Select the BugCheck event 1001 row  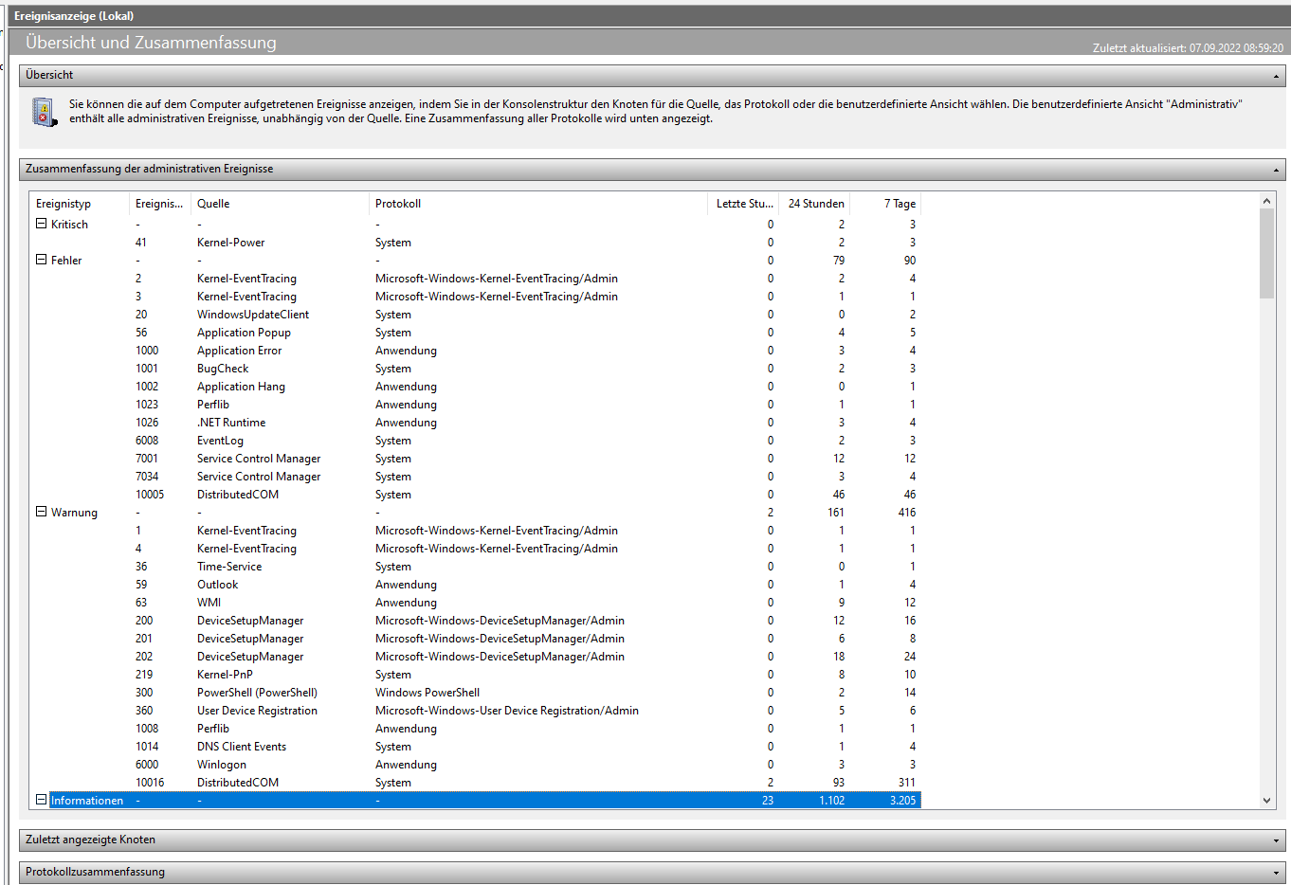[475, 369]
